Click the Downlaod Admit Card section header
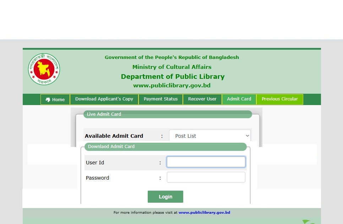The width and height of the screenshot is (343, 224). pos(111,147)
